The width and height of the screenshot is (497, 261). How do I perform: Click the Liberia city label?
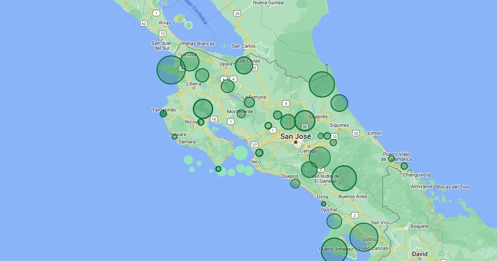click(194, 84)
